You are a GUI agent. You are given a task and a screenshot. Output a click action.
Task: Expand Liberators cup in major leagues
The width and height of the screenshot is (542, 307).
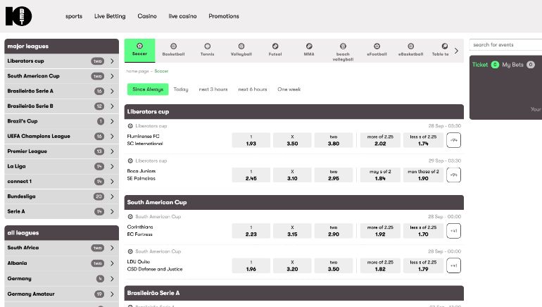tap(61, 61)
